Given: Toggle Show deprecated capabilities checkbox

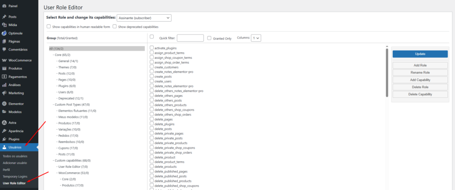Looking at the screenshot, I should 115,27.
